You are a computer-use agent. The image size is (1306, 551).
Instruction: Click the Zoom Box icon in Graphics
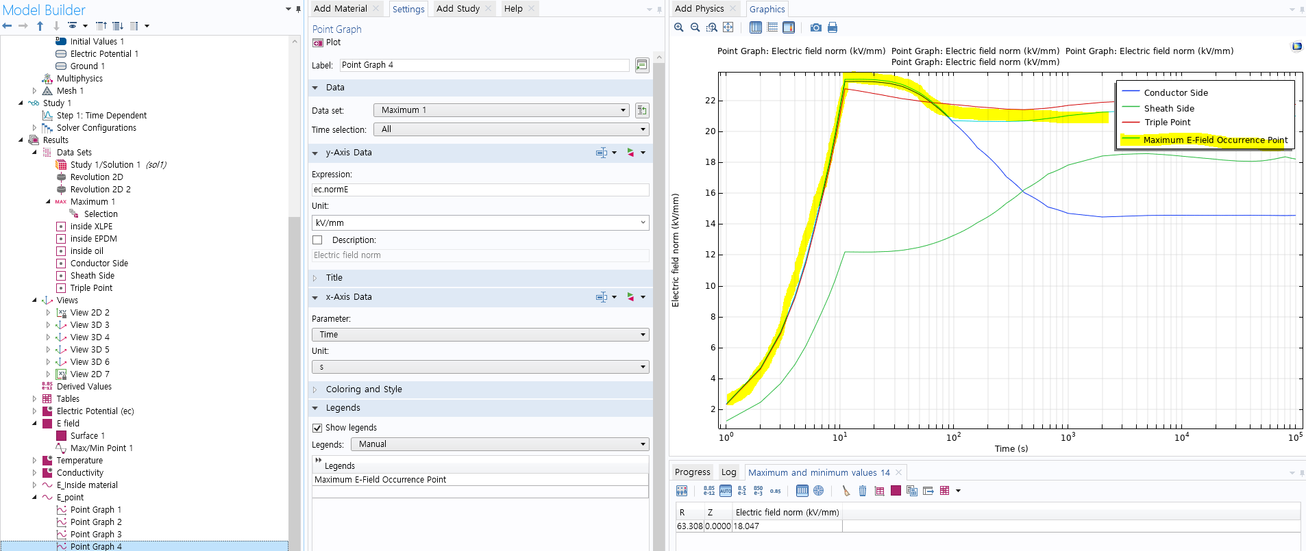pos(711,27)
